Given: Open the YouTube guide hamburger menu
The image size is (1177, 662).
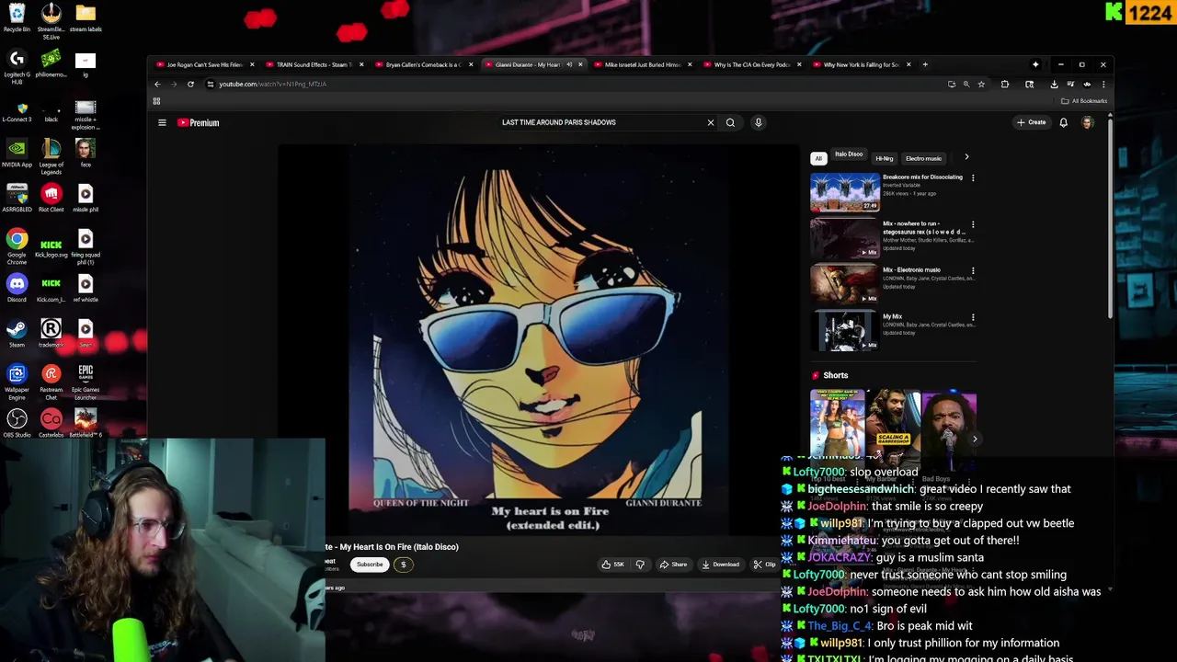Looking at the screenshot, I should (x=162, y=122).
